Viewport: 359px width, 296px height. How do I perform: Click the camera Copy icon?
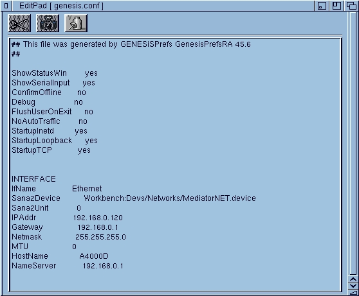coord(48,23)
